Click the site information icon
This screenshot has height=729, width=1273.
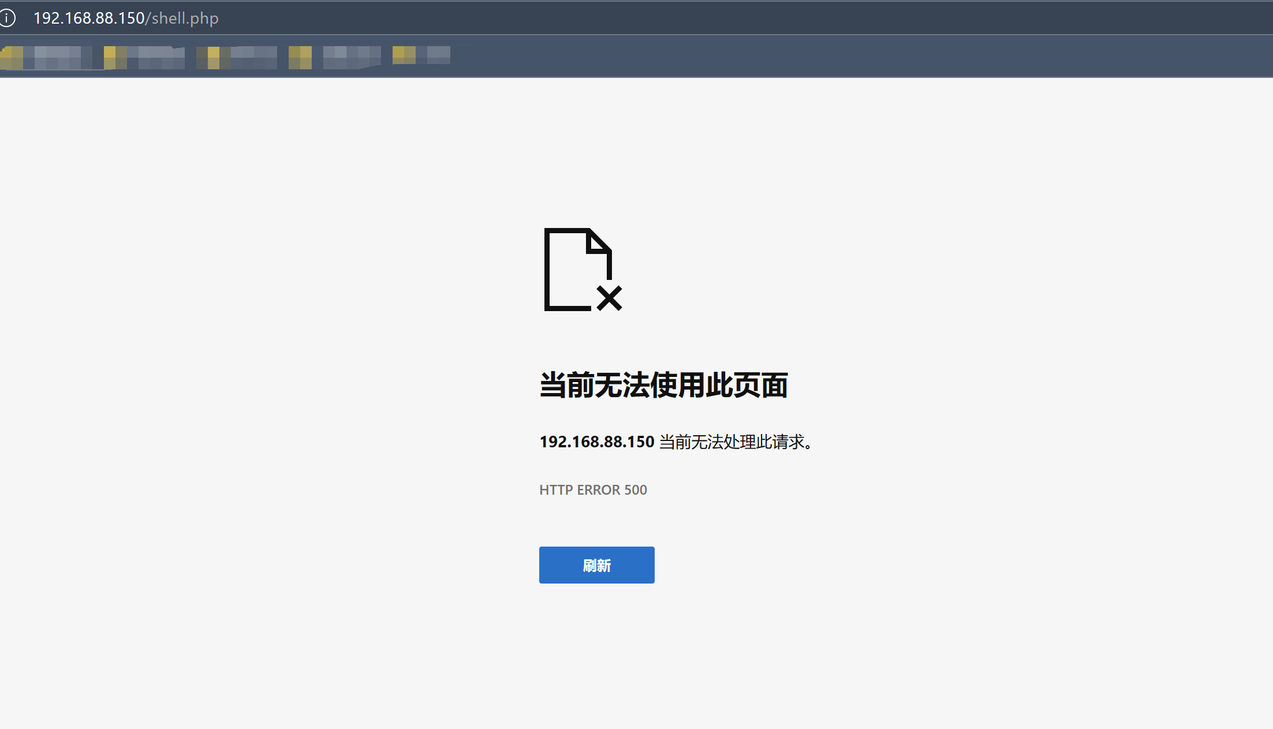8,18
